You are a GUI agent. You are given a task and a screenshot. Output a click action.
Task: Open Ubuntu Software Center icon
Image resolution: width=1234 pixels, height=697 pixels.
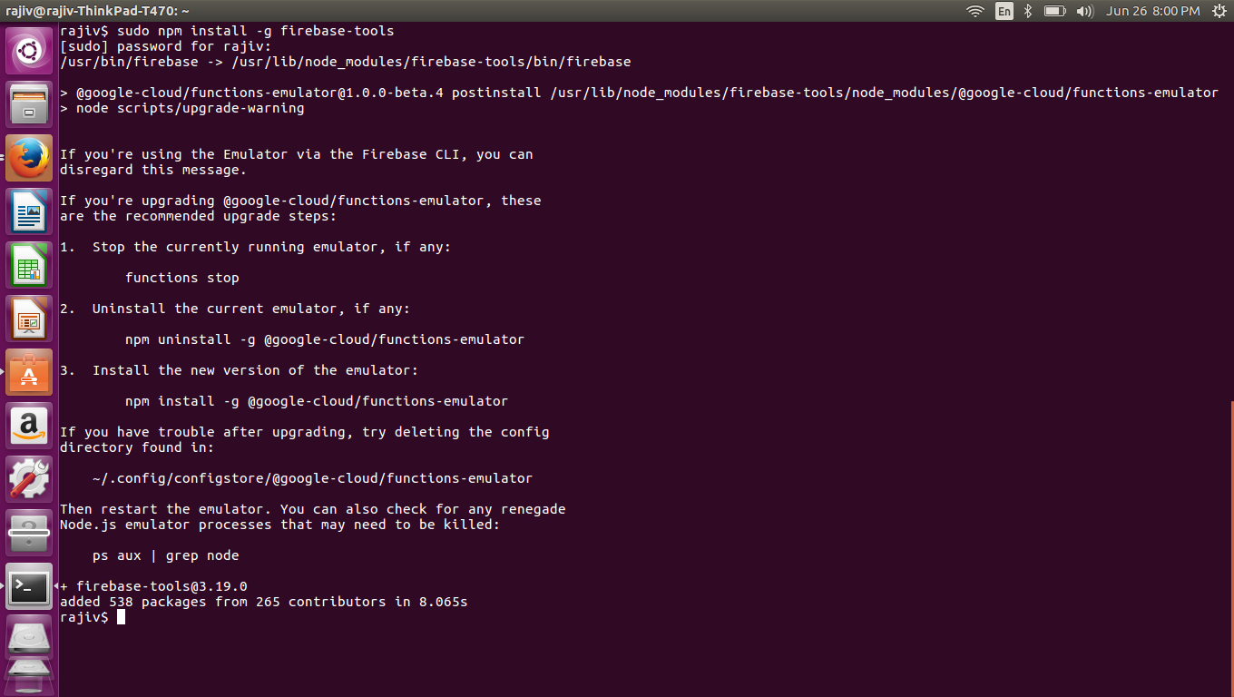[29, 372]
